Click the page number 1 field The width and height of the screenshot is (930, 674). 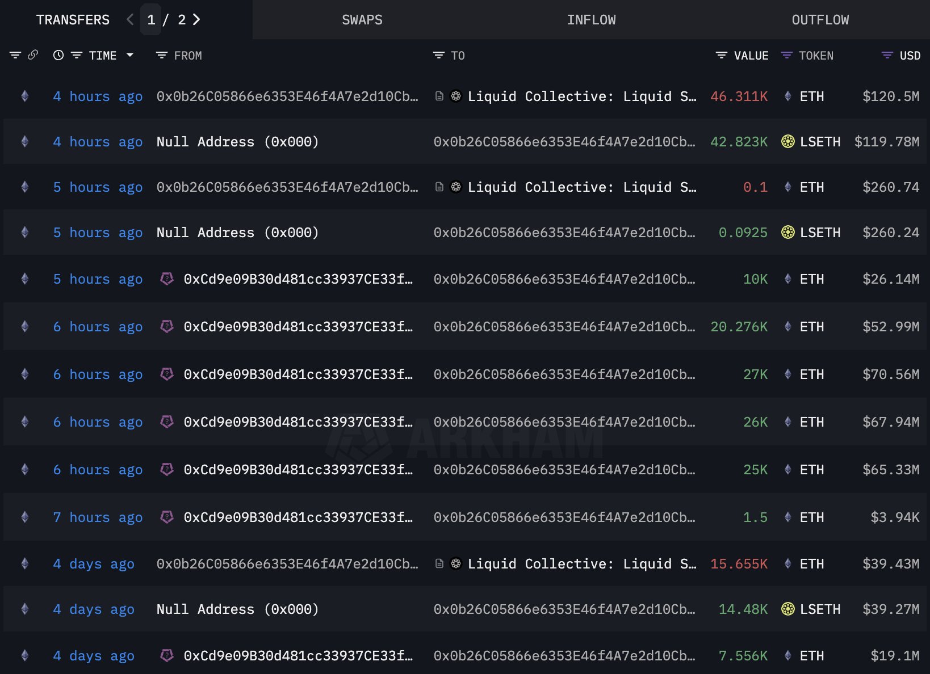click(151, 20)
